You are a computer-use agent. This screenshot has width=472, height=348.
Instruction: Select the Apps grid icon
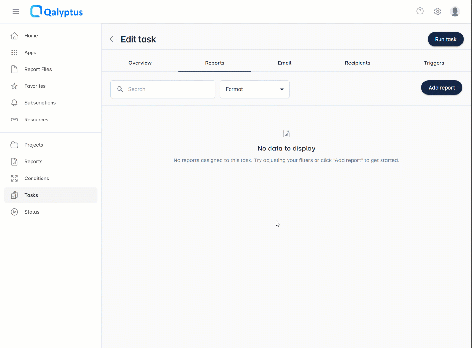click(x=14, y=52)
